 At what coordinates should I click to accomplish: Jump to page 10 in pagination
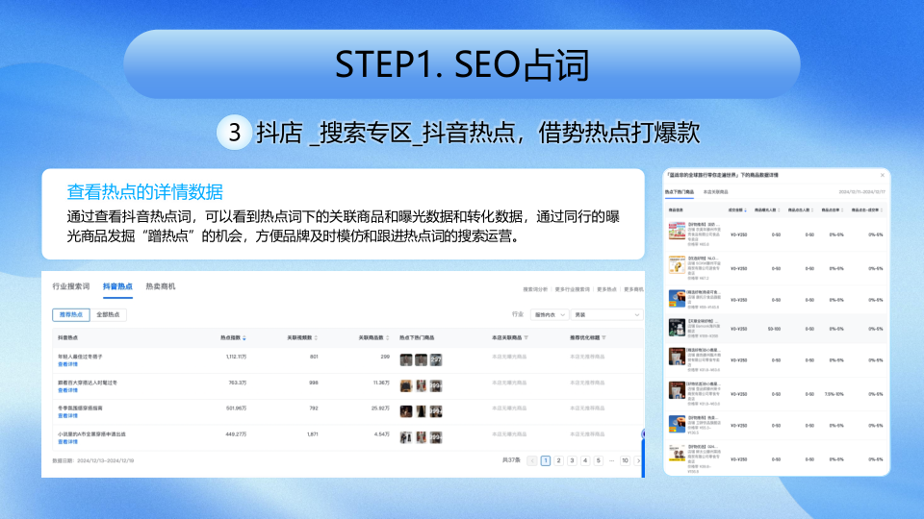tap(625, 460)
